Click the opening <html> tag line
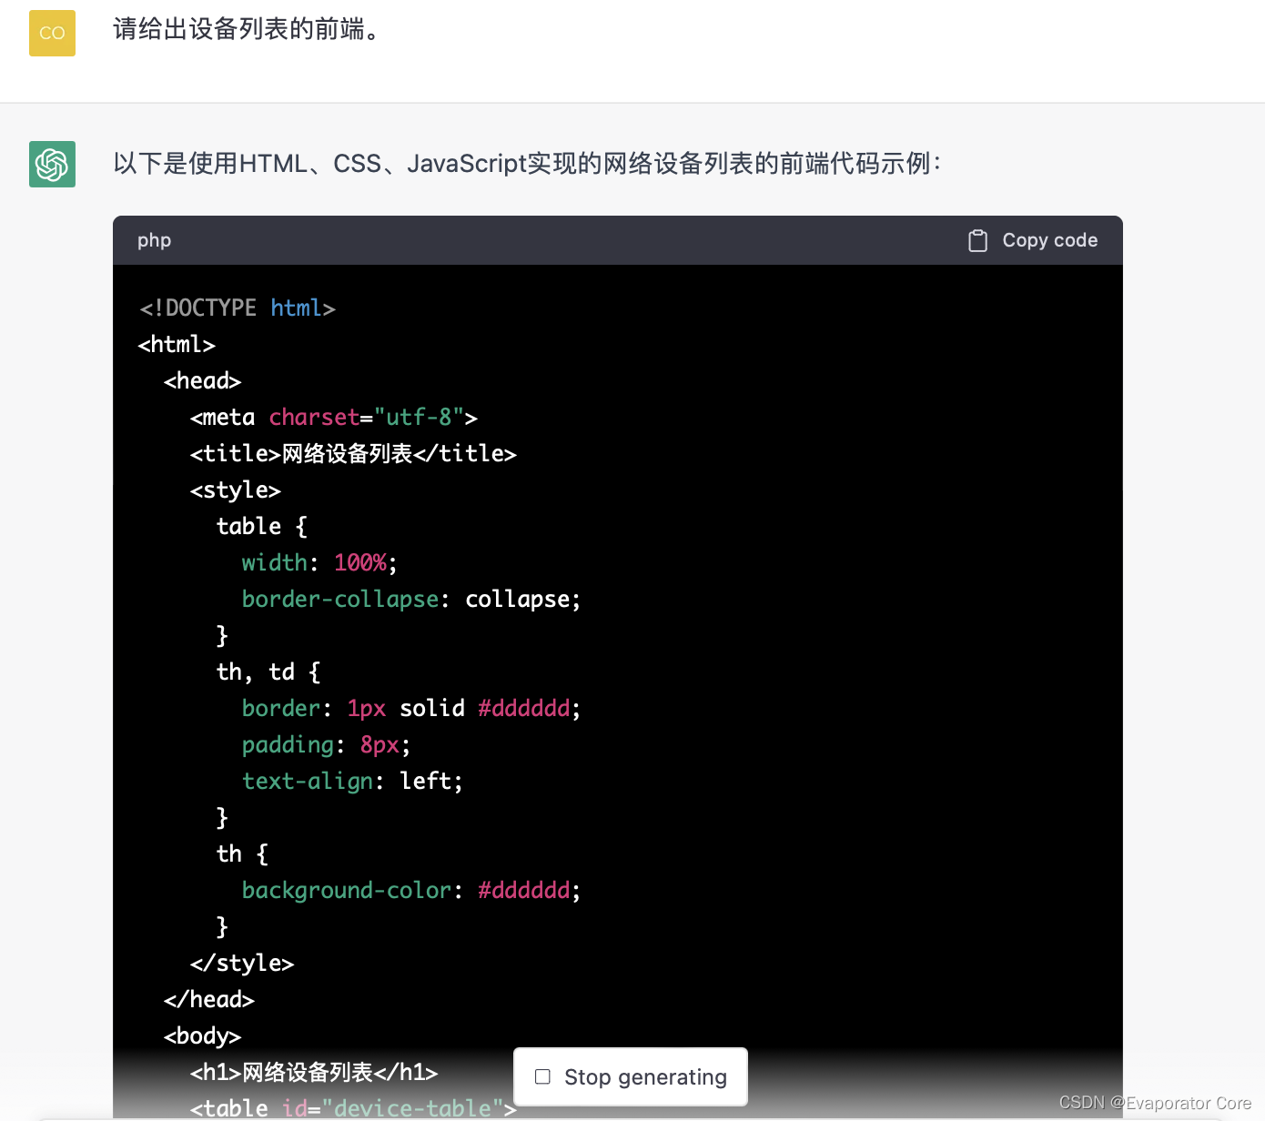 tap(177, 345)
